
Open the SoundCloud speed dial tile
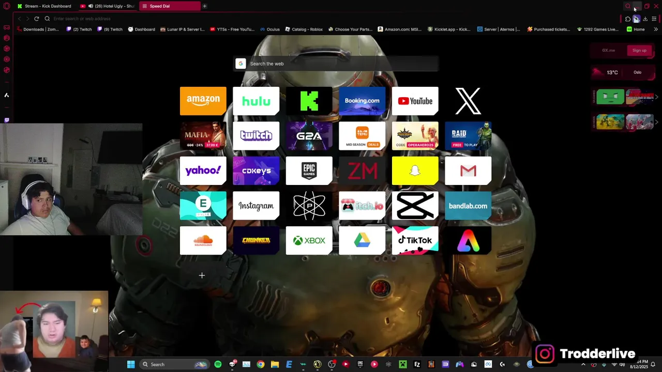tap(203, 240)
